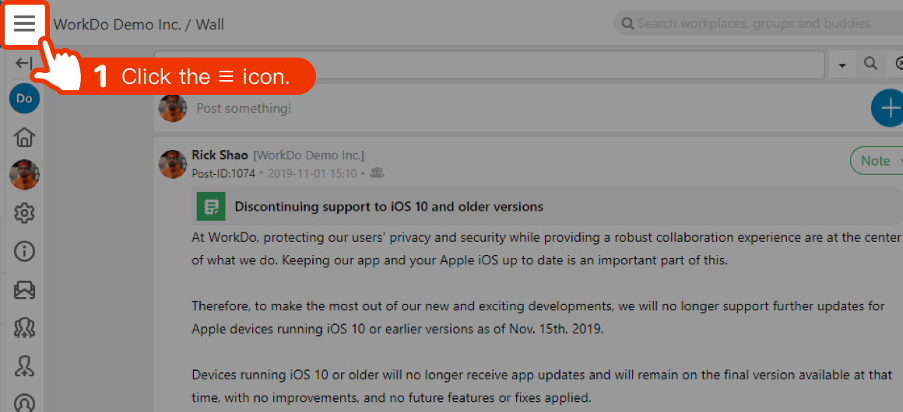903x412 pixels.
Task: Select the blue Do workplace icon
Action: pos(24,99)
